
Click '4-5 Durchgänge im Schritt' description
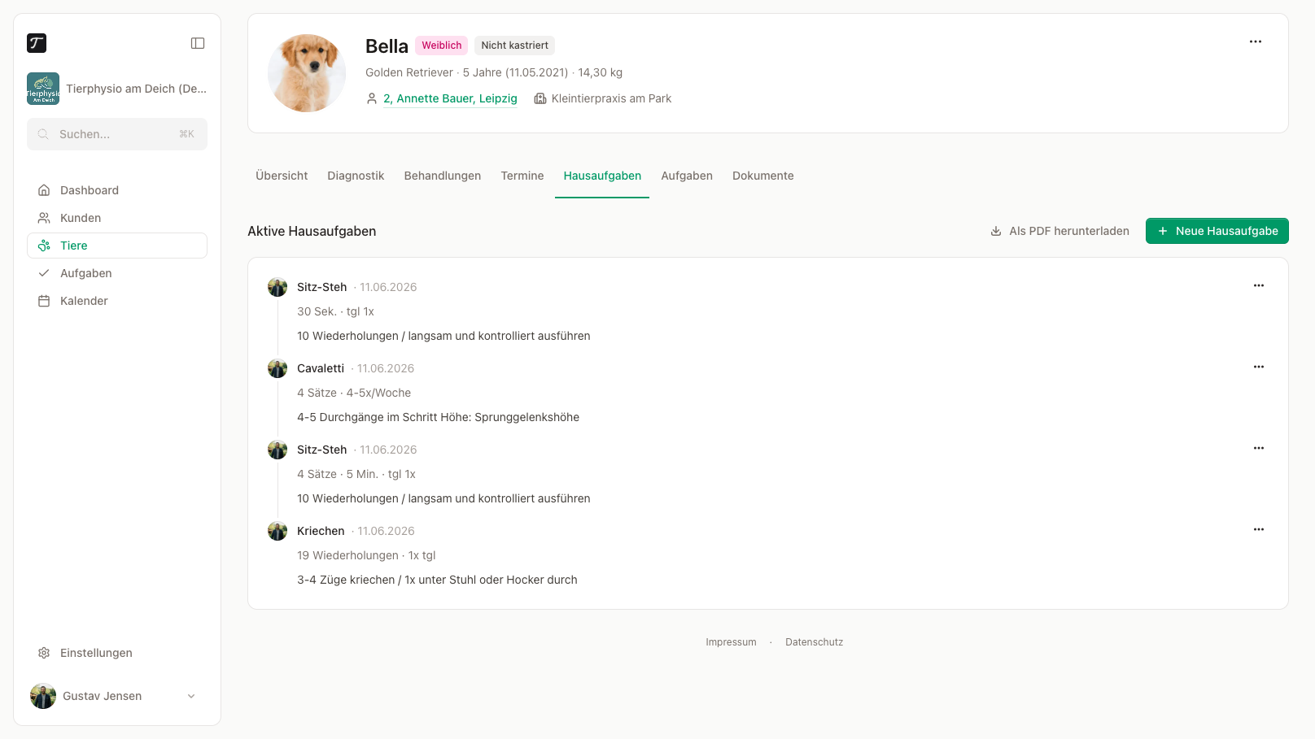[x=438, y=417]
